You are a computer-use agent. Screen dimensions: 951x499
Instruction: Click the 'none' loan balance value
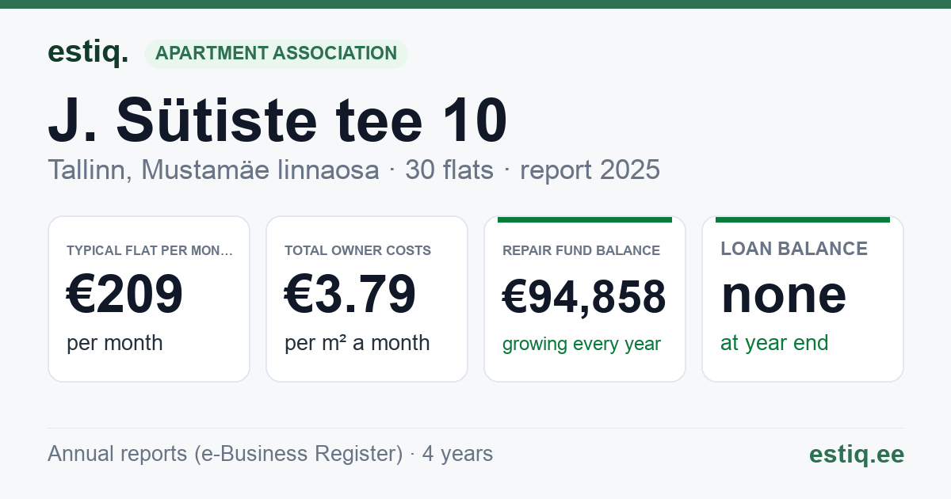[784, 295]
